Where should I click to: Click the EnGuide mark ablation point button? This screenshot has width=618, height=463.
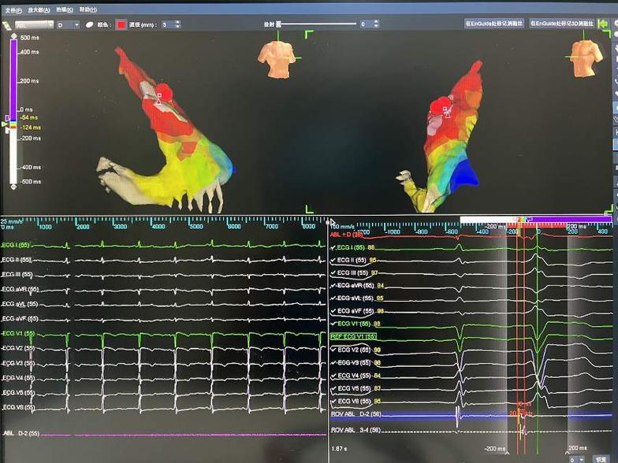(494, 24)
